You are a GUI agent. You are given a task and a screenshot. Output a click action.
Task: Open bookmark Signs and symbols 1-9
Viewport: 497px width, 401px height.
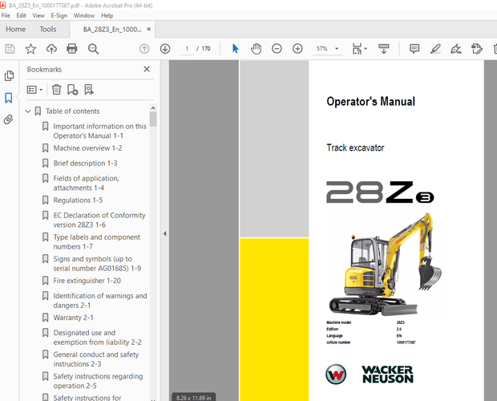97,264
